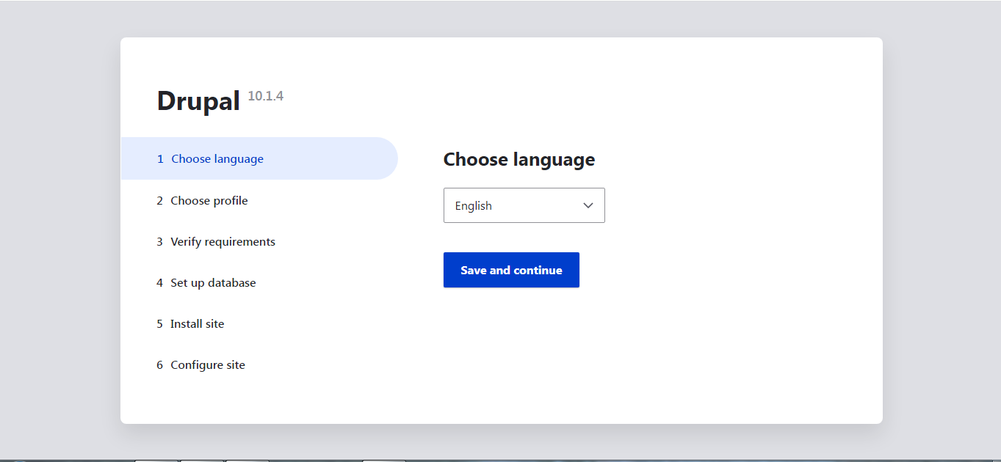The width and height of the screenshot is (1001, 462).
Task: Select the Choose language step in sidebar
Action: (217, 158)
